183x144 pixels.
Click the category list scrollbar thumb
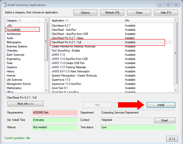coord(46,41)
